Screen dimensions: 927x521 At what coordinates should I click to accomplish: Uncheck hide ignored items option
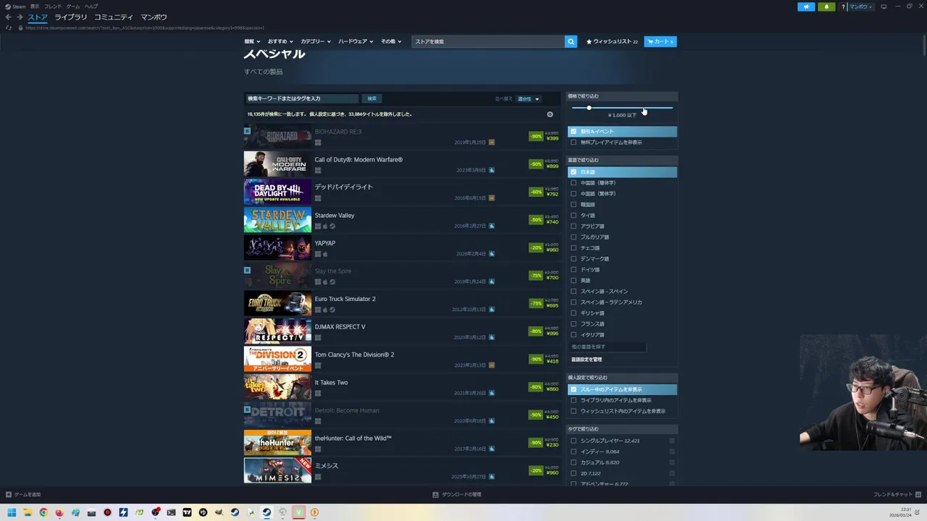point(574,389)
